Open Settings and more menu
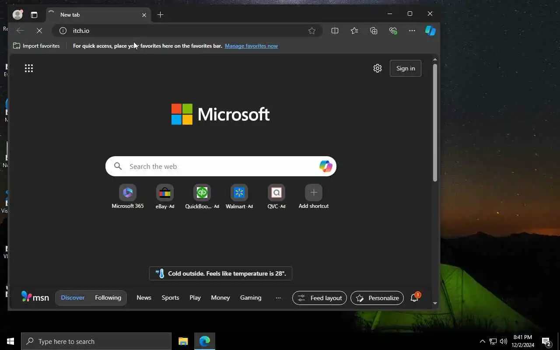Viewport: 560px width, 350px height. tap(412, 31)
